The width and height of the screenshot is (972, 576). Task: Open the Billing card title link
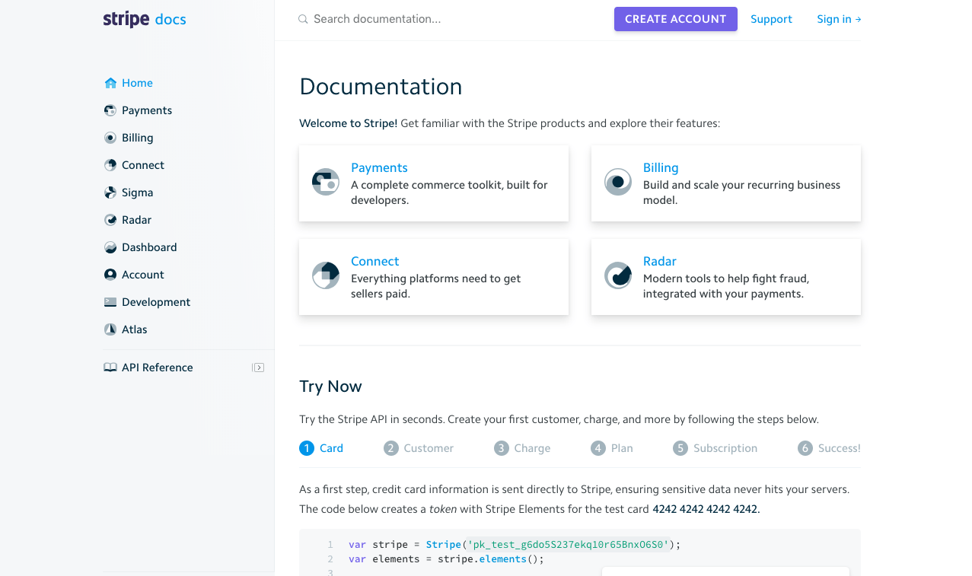pos(661,167)
